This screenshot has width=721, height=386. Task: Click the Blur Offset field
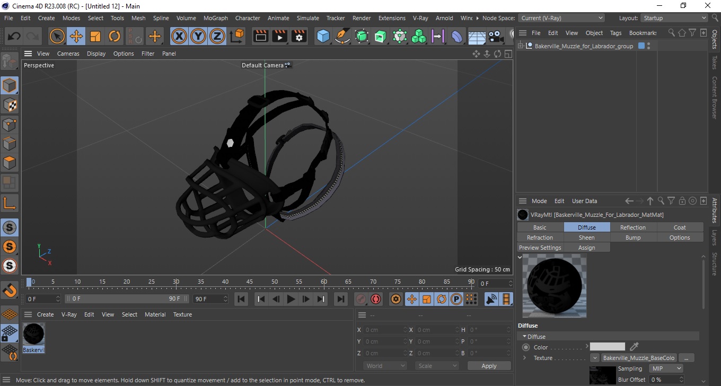click(667, 380)
